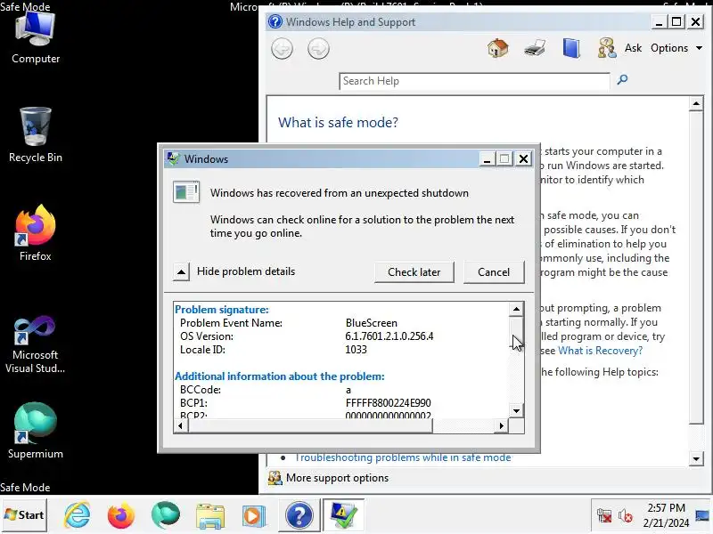This screenshot has width=713, height=534.
Task: Click More support options
Action: [337, 478]
